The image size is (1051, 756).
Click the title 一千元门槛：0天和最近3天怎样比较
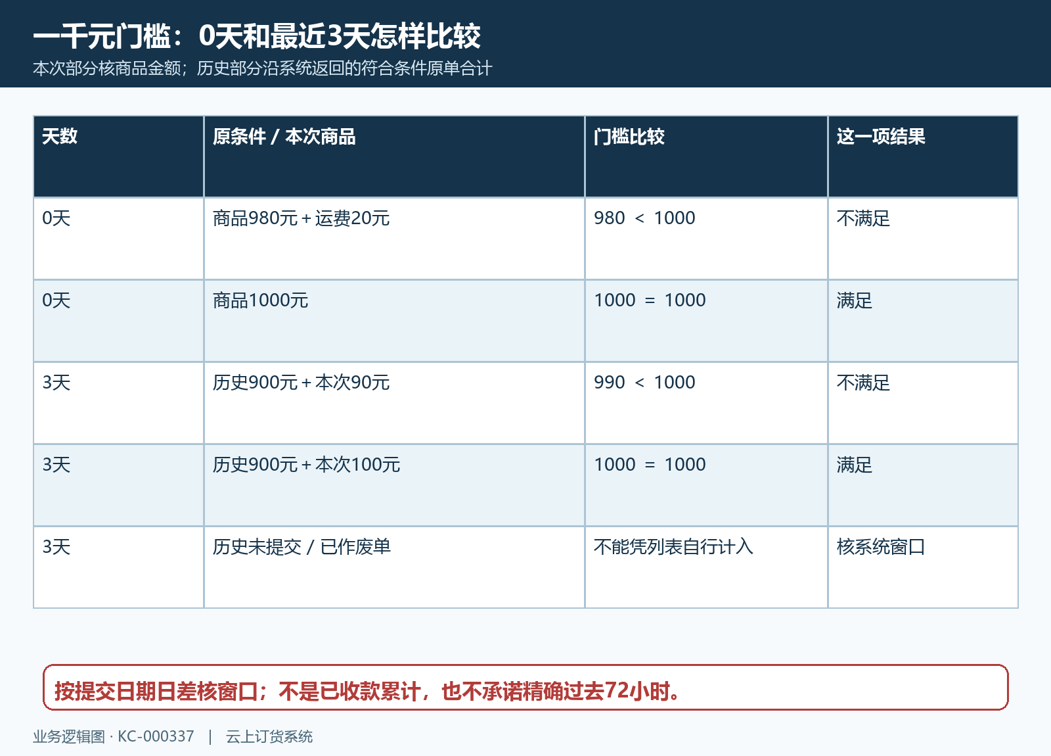(257, 36)
